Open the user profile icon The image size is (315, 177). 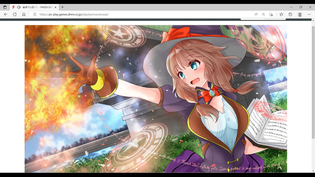(x=300, y=14)
